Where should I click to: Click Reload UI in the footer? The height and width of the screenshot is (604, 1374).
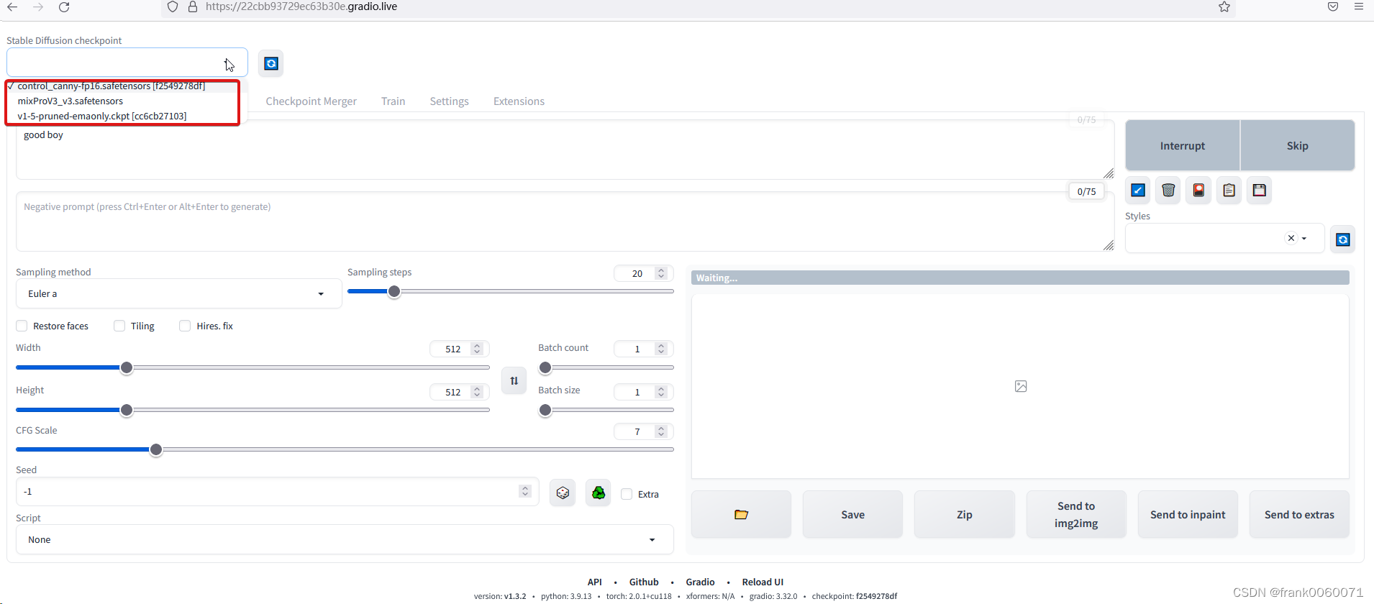pyautogui.click(x=763, y=582)
